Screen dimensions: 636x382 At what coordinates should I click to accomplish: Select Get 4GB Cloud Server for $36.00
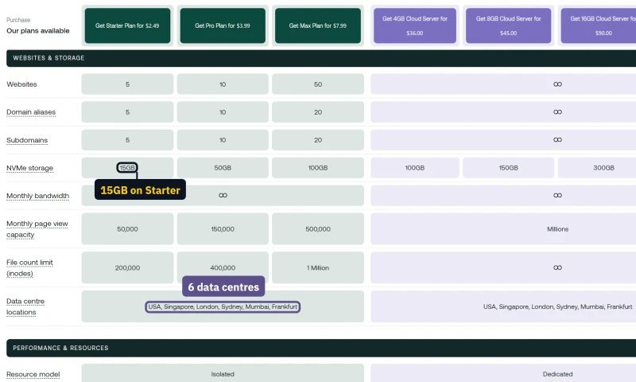point(414,25)
